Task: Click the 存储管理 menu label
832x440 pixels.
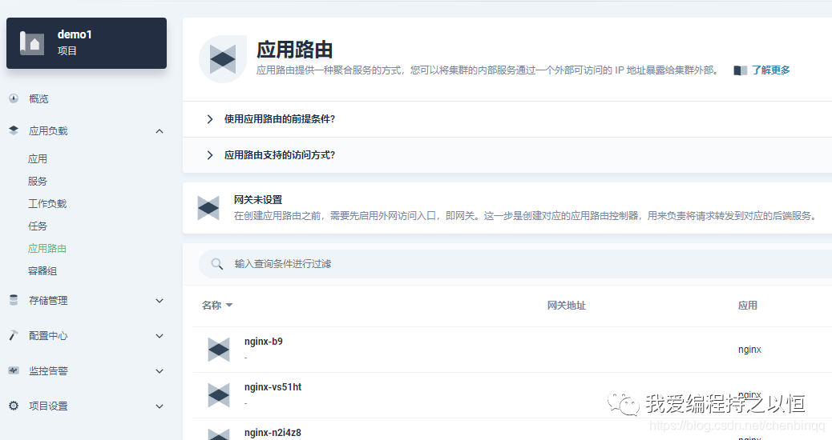Action: 48,300
